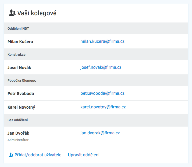Click the Oddělení NDT section header

pos(96,28)
